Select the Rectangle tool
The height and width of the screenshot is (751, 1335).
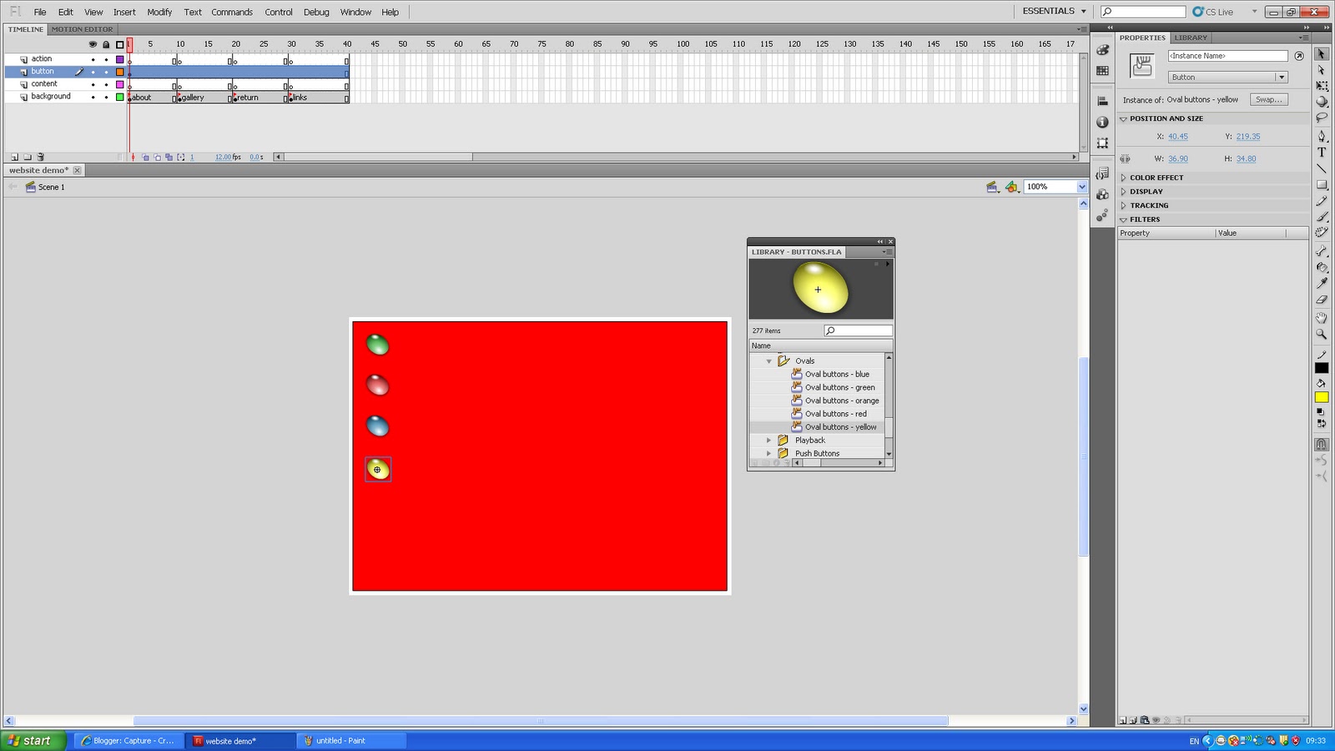(x=1322, y=184)
